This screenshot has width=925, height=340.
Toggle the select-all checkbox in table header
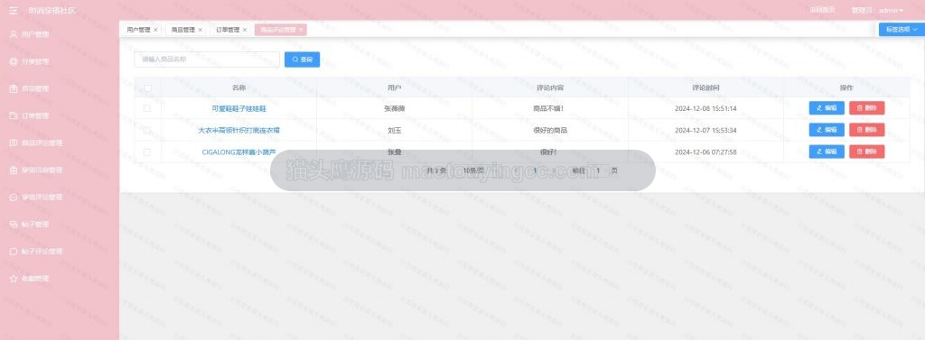pos(147,87)
